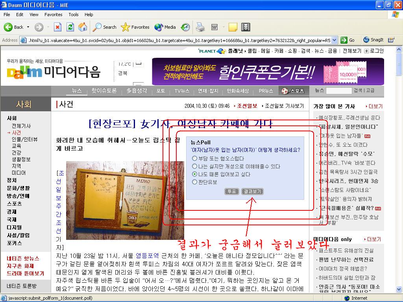Select 방송/연예 in the left sidebar
Viewport: 403px width, 302px height.
point(18,196)
